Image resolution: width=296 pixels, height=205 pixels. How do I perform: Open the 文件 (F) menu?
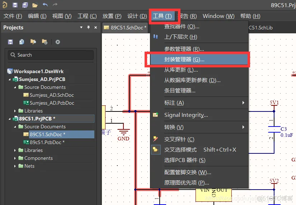(13, 16)
